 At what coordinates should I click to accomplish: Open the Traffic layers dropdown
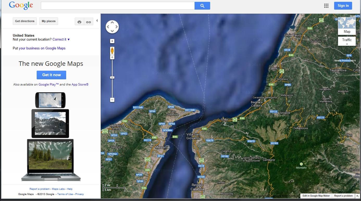pos(347,41)
